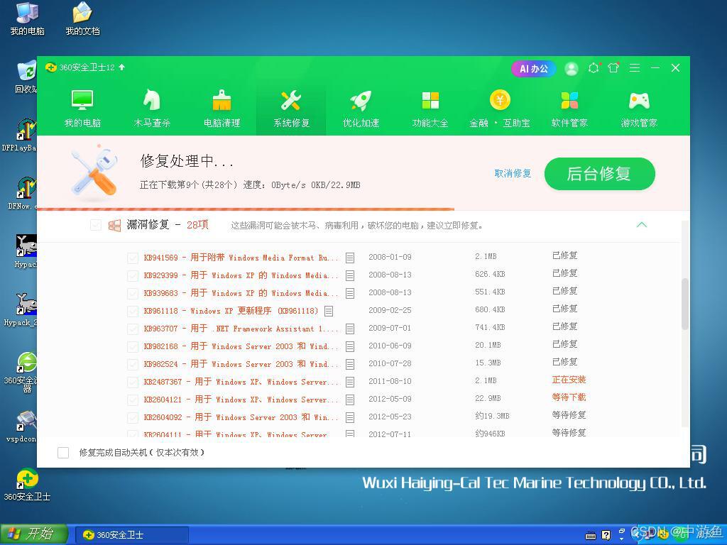Image resolution: width=727 pixels, height=545 pixels.
Task: Click the 正在安装 status text
Action: [569, 380]
